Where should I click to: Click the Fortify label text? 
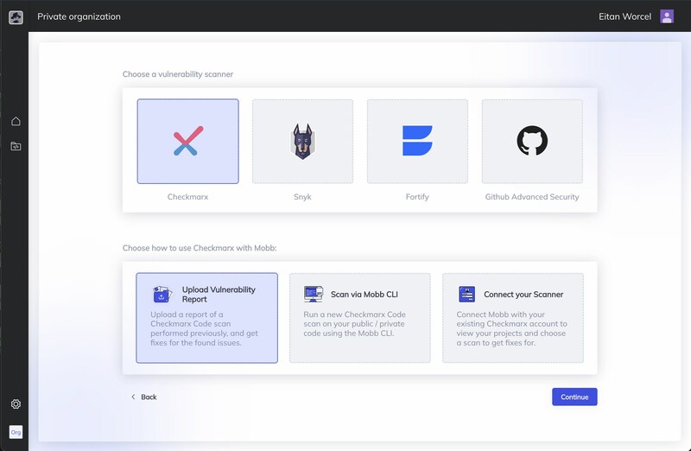pyautogui.click(x=417, y=197)
